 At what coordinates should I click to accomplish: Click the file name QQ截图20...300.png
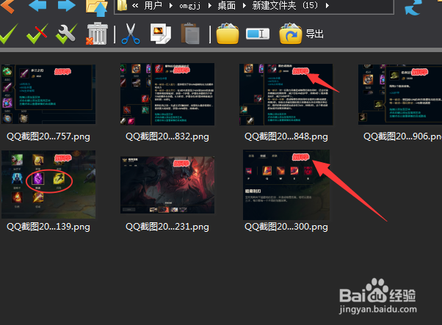[286, 227]
